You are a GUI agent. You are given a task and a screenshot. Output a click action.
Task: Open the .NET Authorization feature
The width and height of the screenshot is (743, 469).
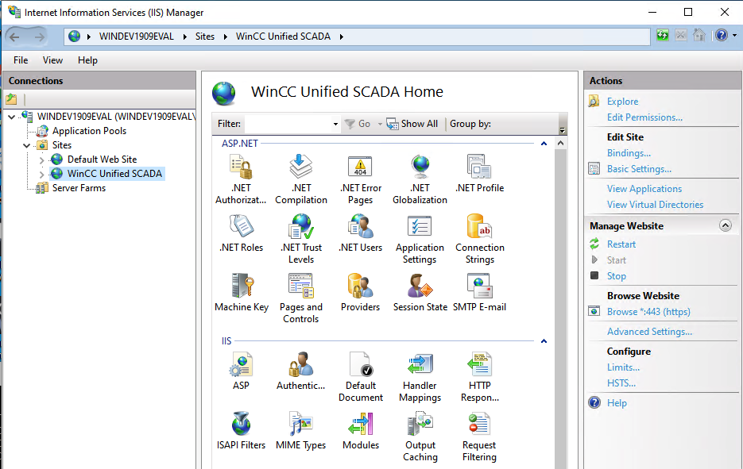[241, 179]
